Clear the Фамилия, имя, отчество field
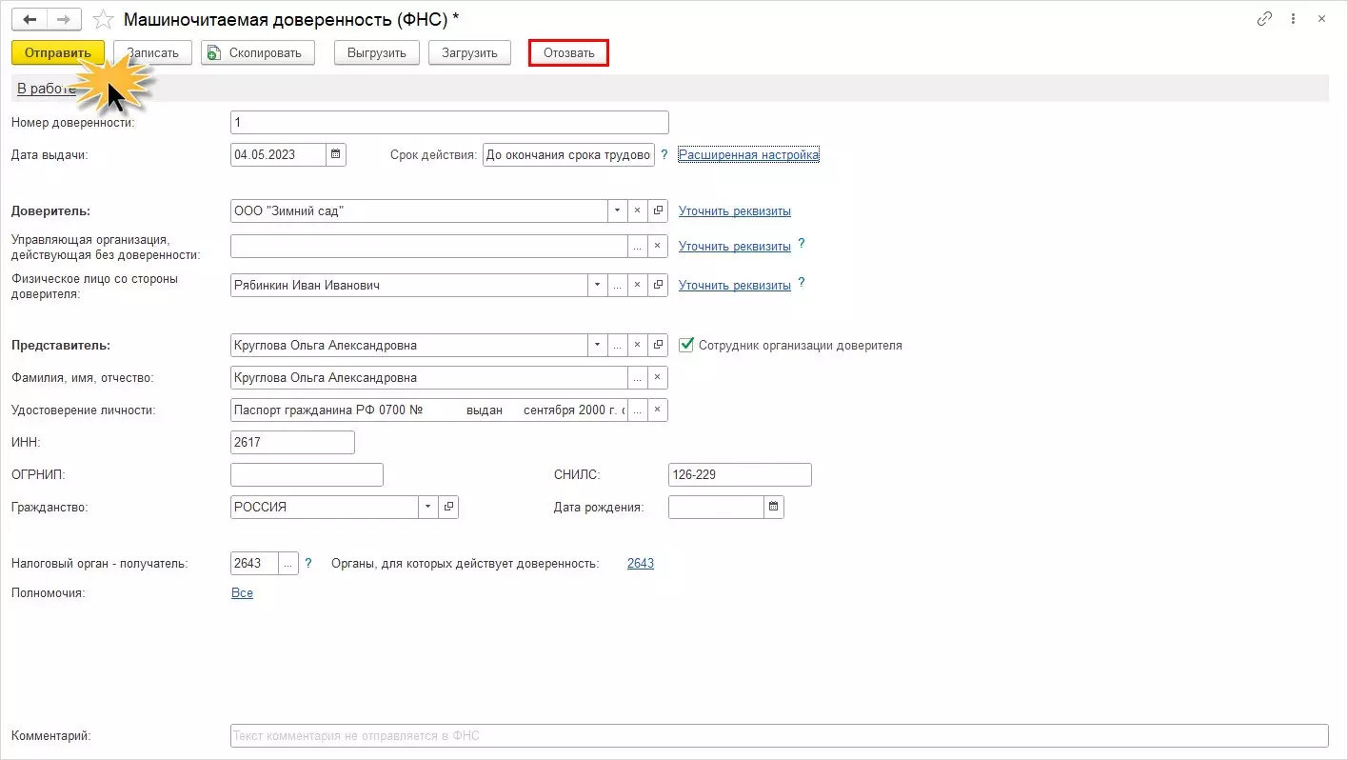The width and height of the screenshot is (1348, 760). (658, 377)
